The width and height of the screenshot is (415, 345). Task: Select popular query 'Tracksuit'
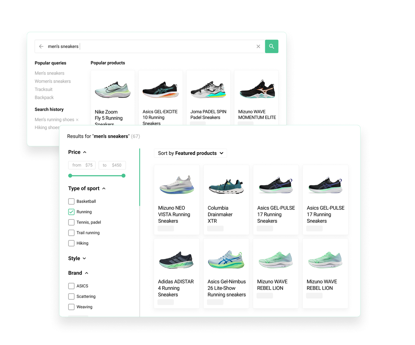43,89
